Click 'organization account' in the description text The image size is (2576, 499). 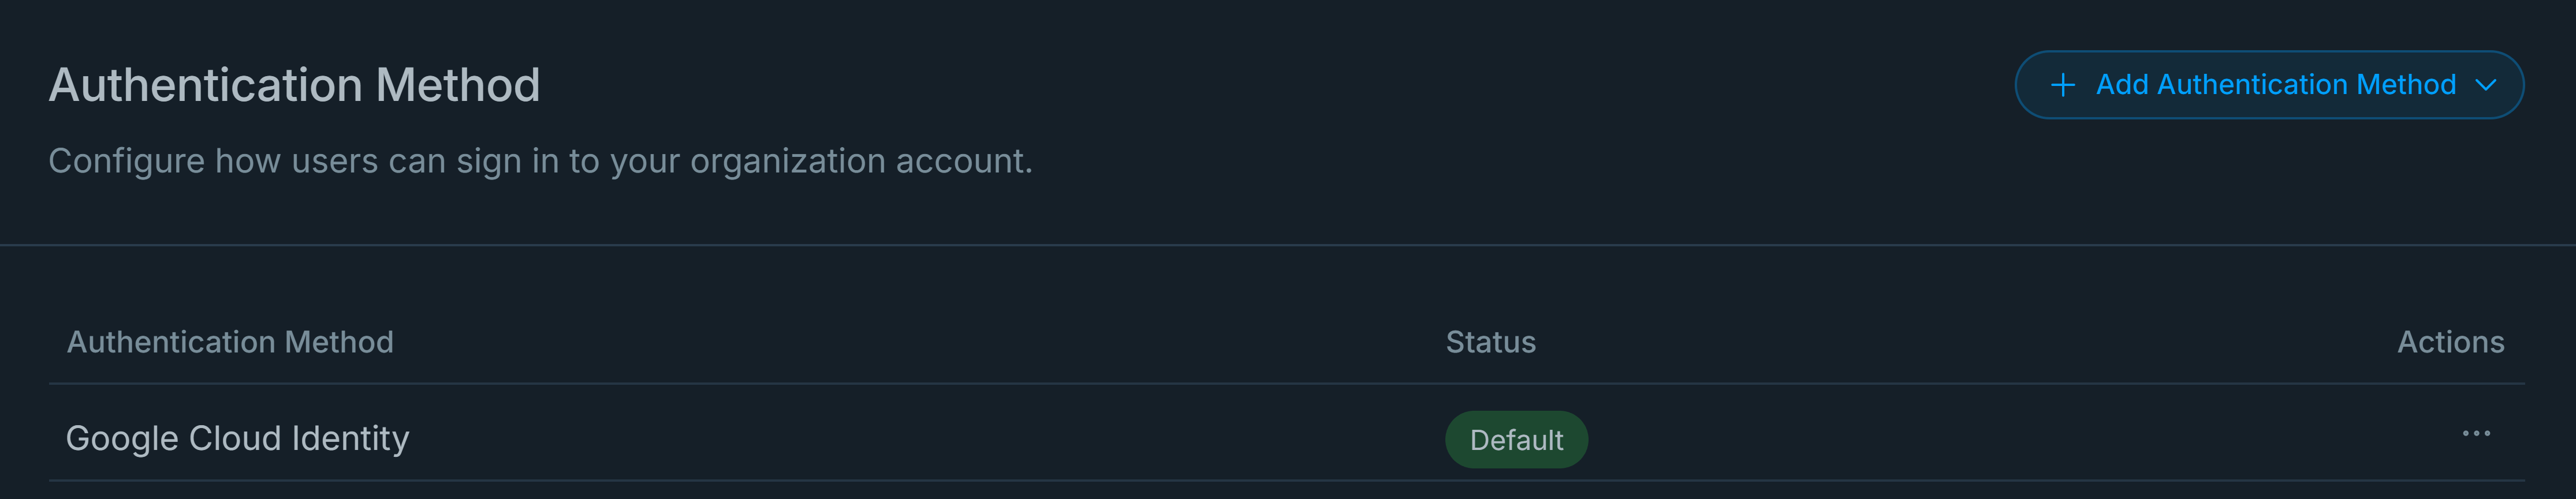[x=860, y=161]
